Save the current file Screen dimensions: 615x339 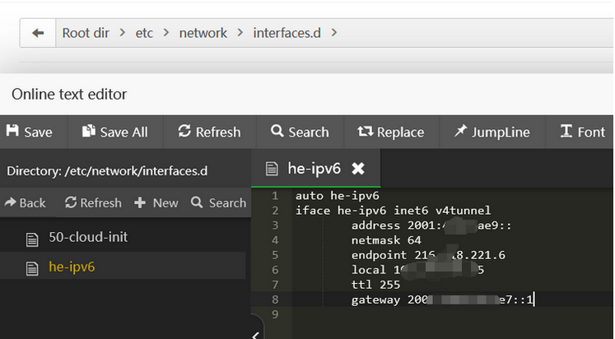[29, 132]
